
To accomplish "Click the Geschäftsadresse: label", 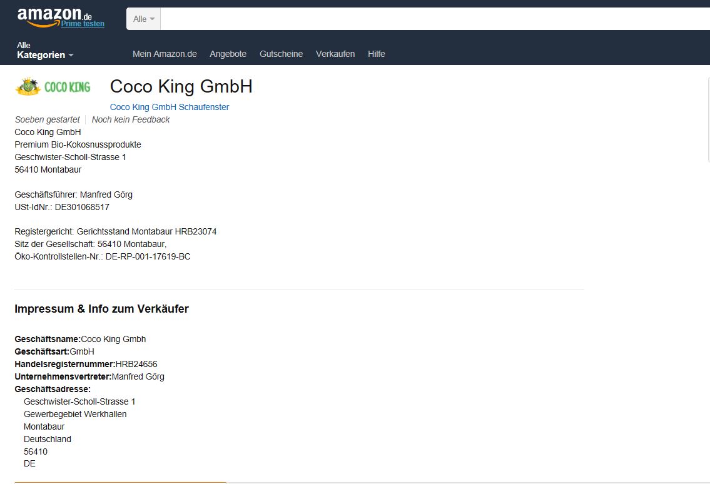I will tap(53, 389).
